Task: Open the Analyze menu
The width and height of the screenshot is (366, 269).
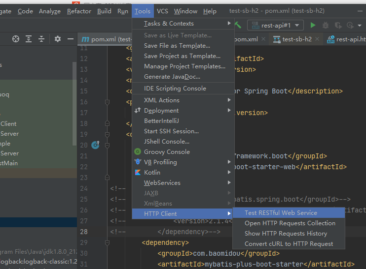Action: [50, 11]
